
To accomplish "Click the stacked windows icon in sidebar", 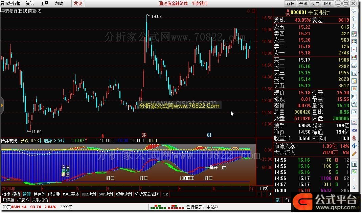I will (x=354, y=66).
